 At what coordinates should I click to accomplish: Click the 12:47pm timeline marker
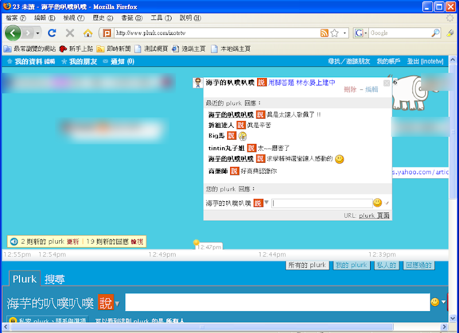(x=209, y=247)
